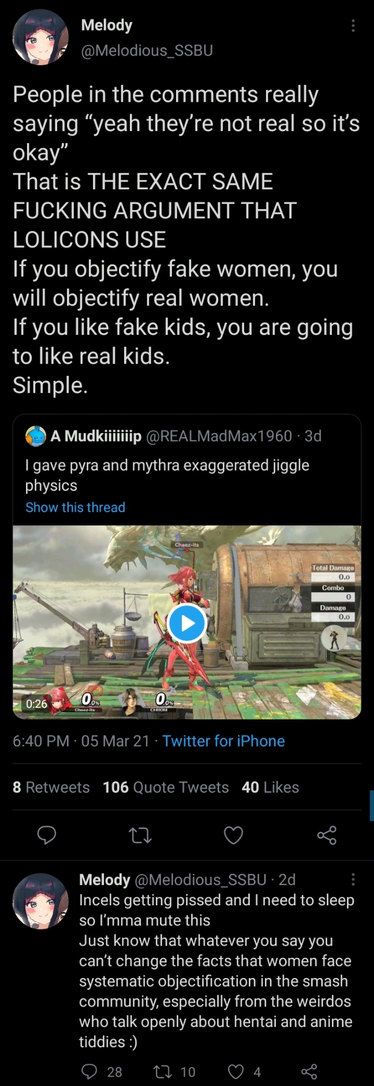Open the 'Twitter for iPhone' source link

click(223, 741)
